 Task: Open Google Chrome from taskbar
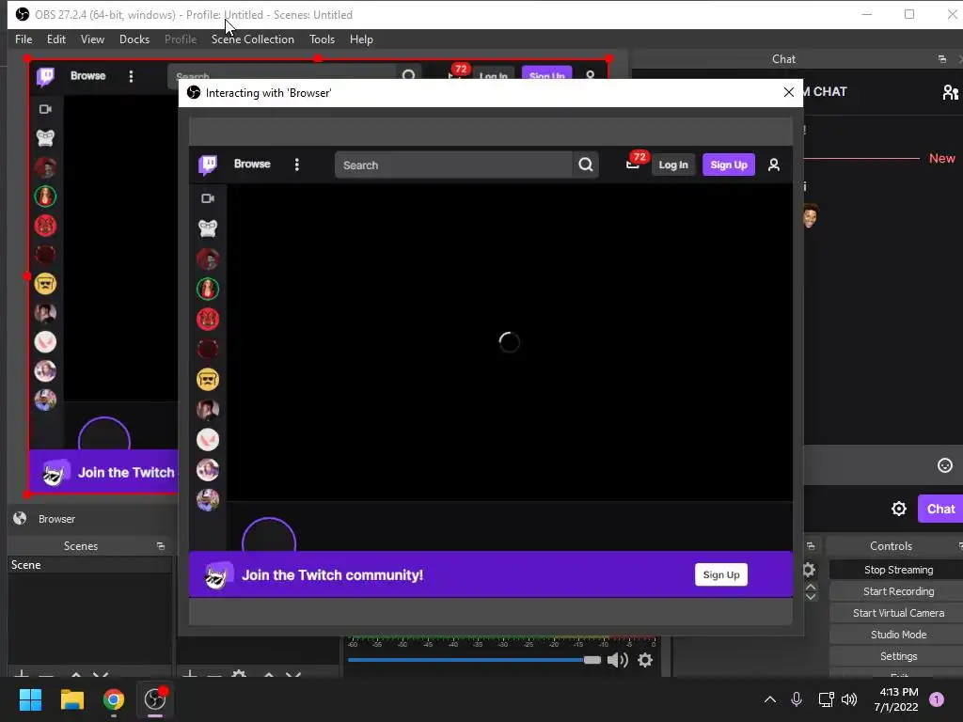point(114,699)
